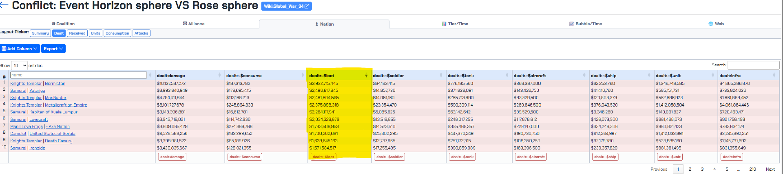The image size is (783, 174).
Task: Sort by the dealt:~$tank column header
Action: click(x=479, y=76)
